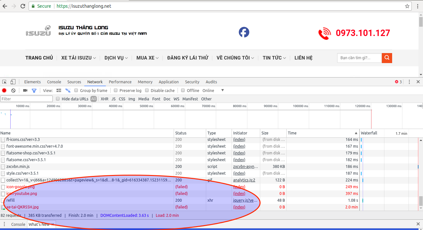The height and width of the screenshot is (230, 423).
Task: Click the browser Back arrow
Action: 5,6
